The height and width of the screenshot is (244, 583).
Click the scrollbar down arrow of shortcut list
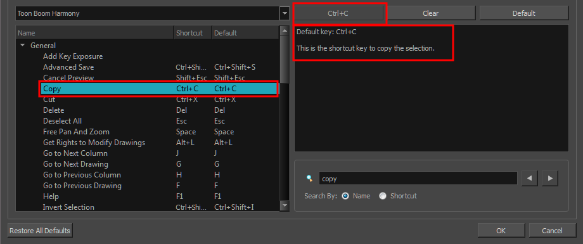tap(285, 205)
